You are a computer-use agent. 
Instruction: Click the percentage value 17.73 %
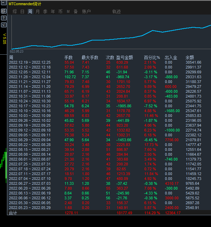pyautogui.click(x=151, y=145)
